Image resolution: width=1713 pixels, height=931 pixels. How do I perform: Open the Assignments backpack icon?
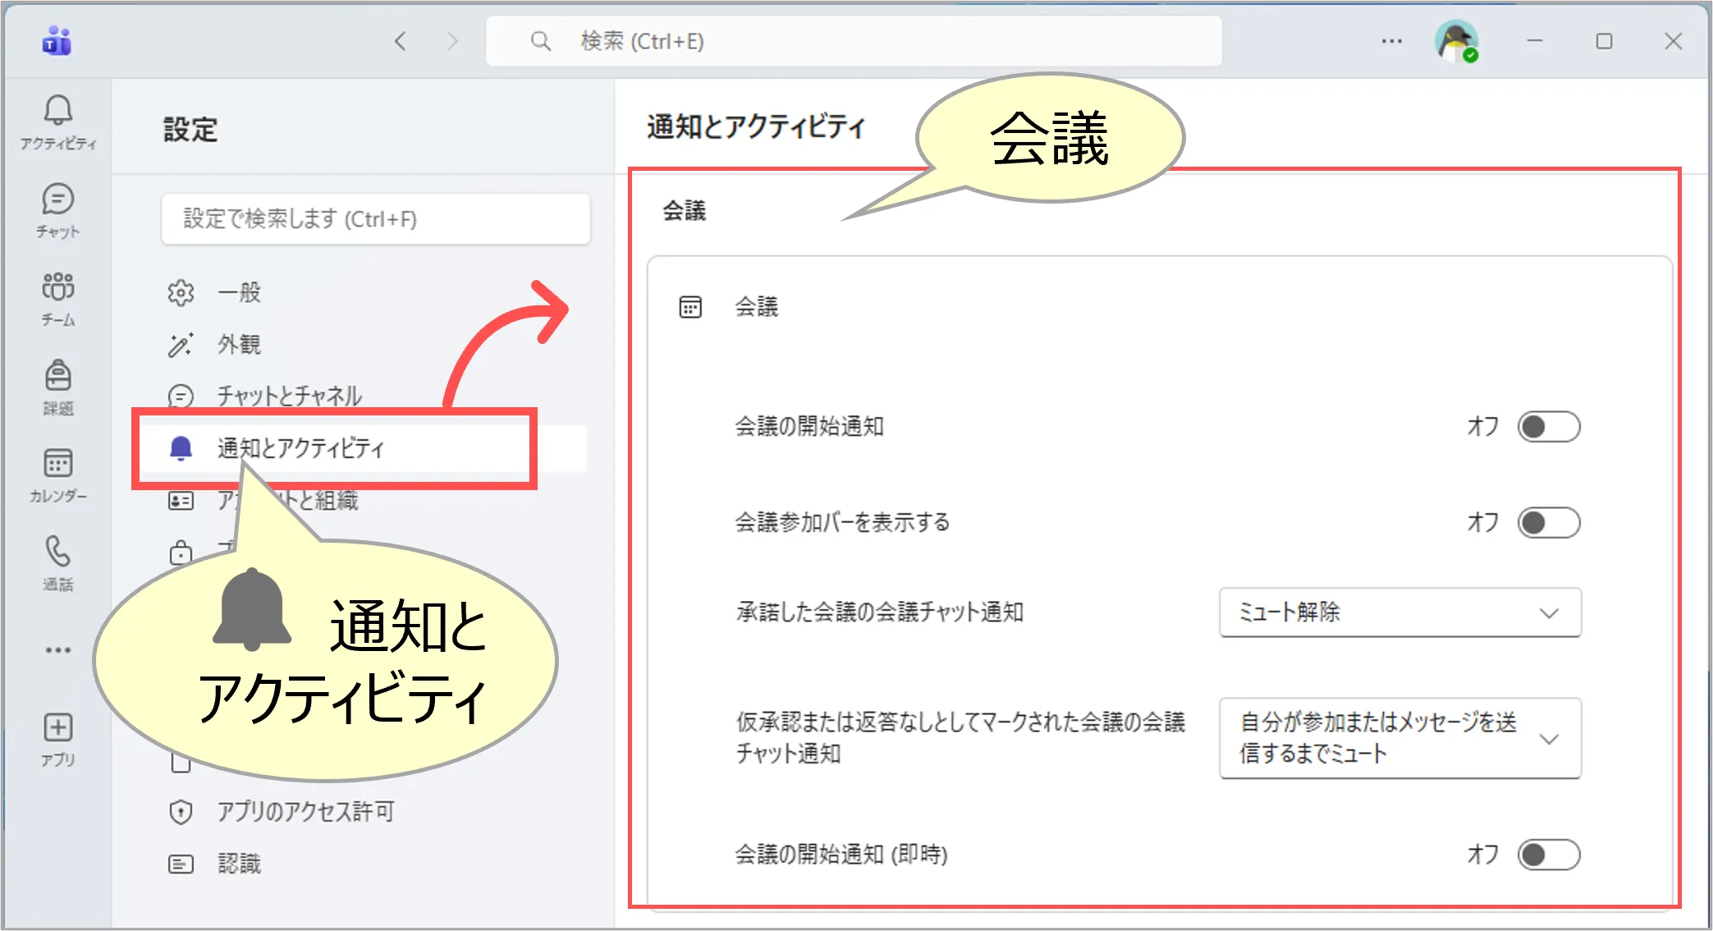[x=57, y=386]
